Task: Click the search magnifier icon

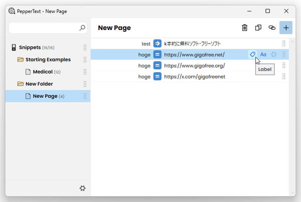Action: [x=82, y=28]
